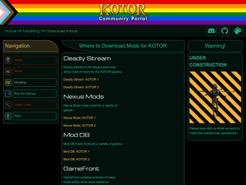Click the Where to Download Mods for KOTOR title
The height and width of the screenshot is (185, 246).
pos(123,46)
